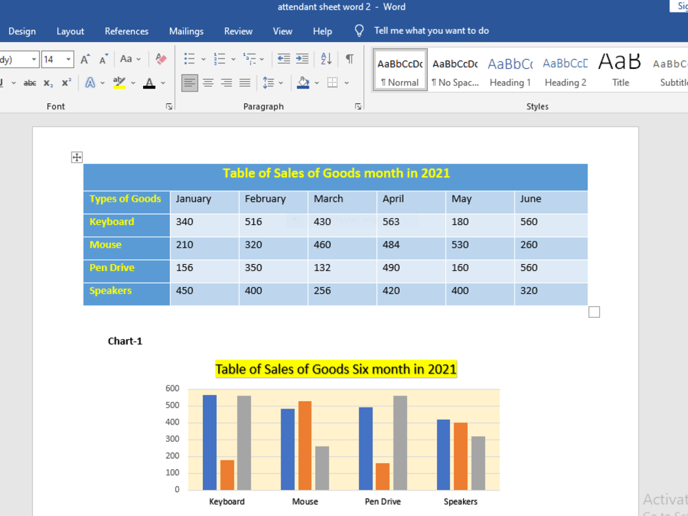The image size is (688, 516).
Task: Click the Tell me lightbulb icon
Action: (359, 31)
